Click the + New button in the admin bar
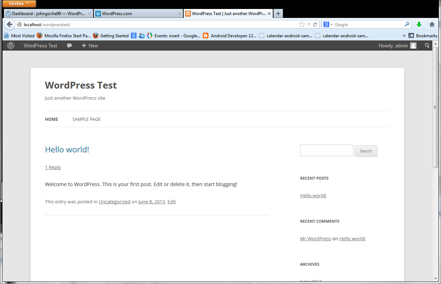Viewport: 441px width, 284px height. (89, 46)
